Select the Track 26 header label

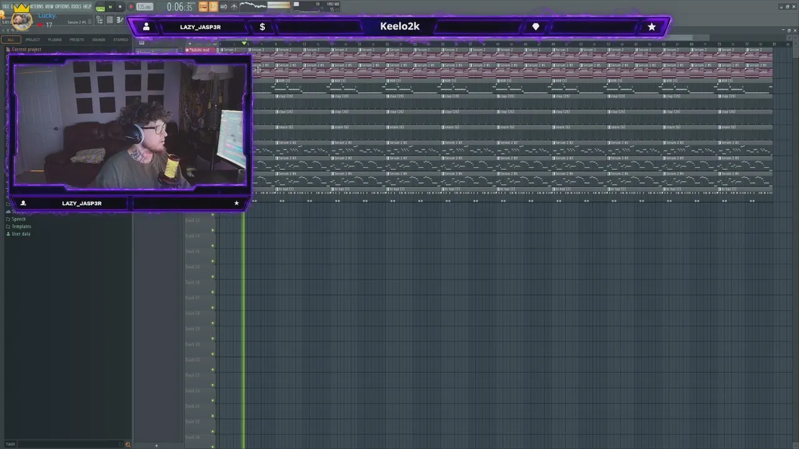193,437
